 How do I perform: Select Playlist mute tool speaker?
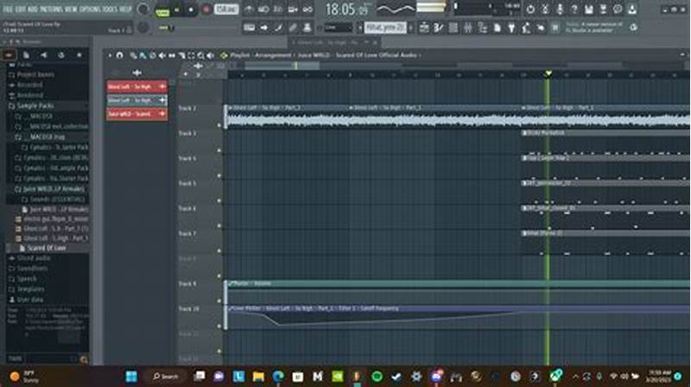pos(162,55)
